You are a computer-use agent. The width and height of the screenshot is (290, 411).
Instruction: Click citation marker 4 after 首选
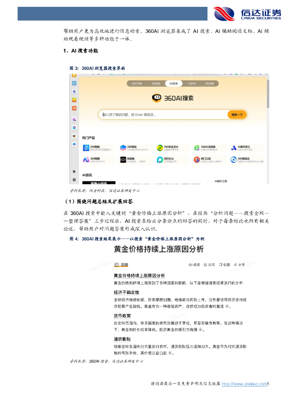(227, 306)
